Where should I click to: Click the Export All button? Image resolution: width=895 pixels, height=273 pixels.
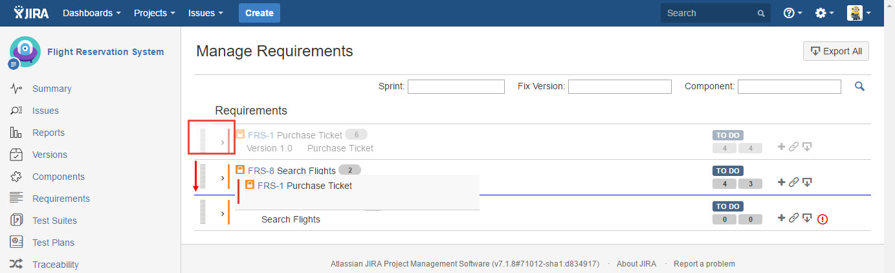[835, 52]
